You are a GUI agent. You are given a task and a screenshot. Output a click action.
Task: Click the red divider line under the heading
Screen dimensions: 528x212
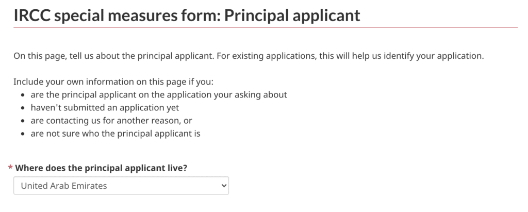coord(265,27)
